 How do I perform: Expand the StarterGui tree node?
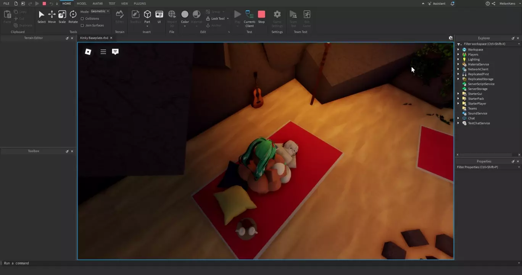[458, 94]
